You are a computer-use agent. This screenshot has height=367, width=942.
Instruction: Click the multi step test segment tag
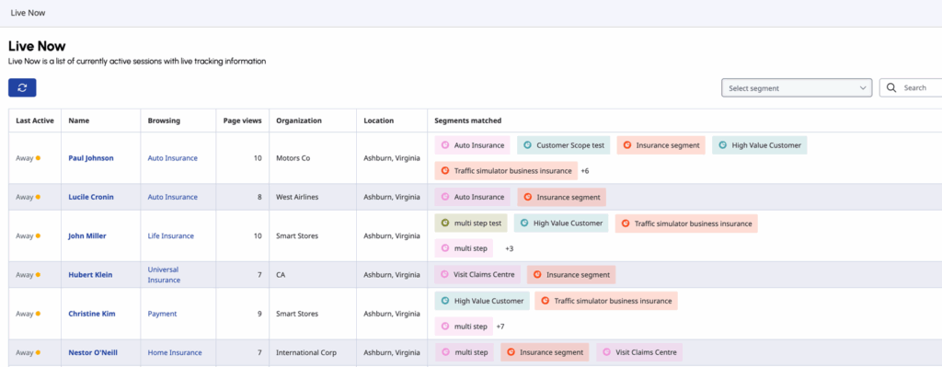(471, 224)
